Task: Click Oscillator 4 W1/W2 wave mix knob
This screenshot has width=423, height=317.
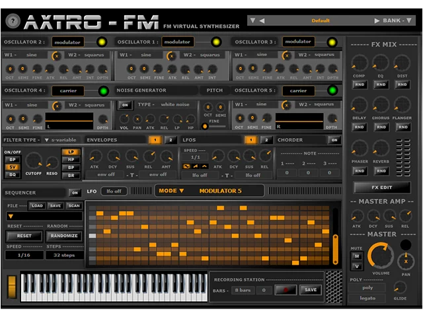Action: (x=57, y=106)
